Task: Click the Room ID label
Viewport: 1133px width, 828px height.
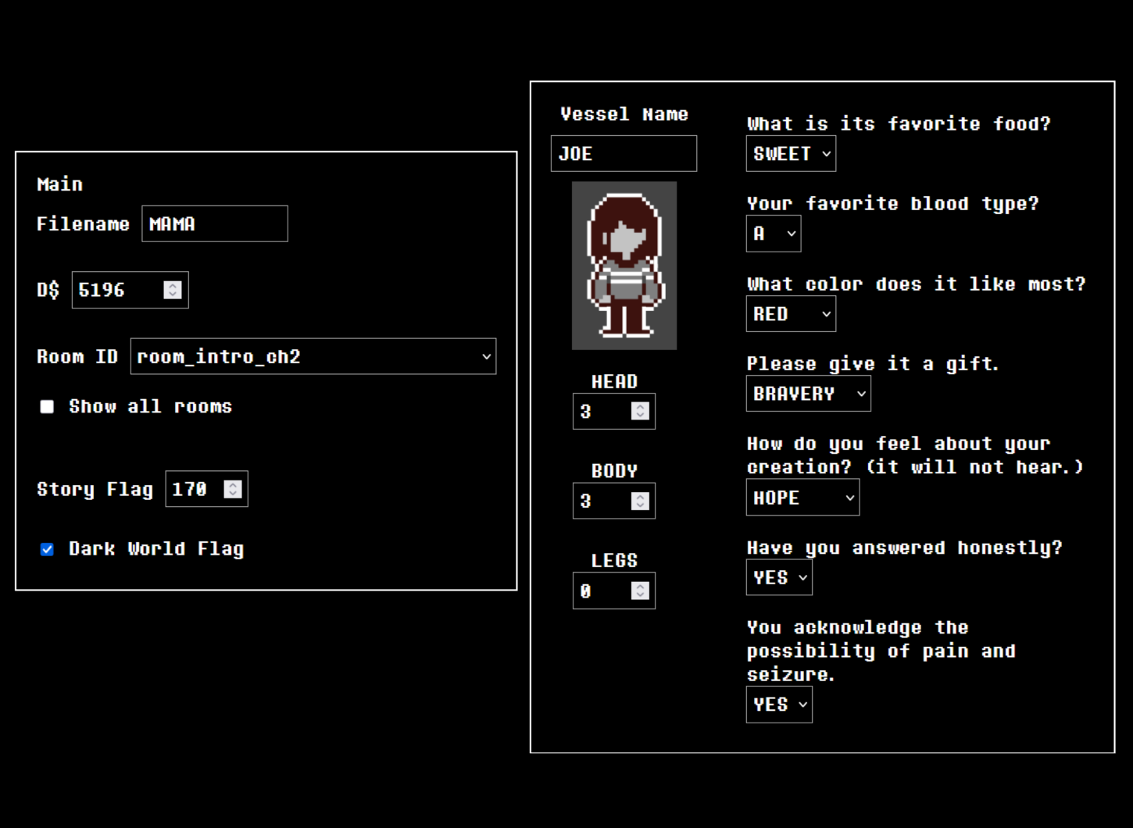Action: pyautogui.click(x=77, y=356)
